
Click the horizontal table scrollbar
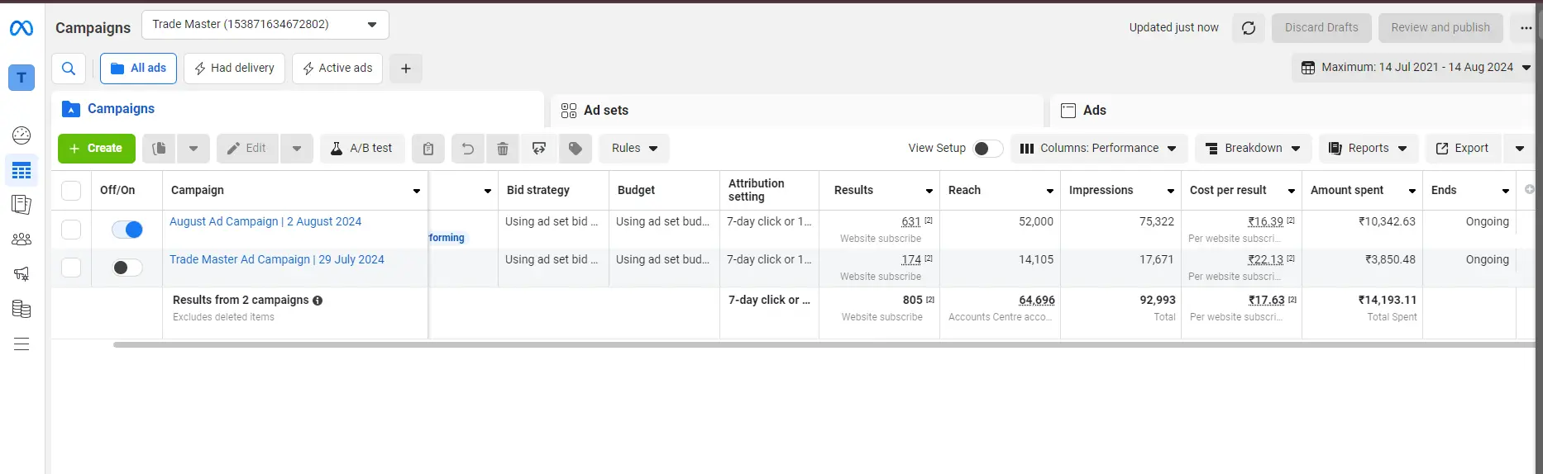coord(823,344)
